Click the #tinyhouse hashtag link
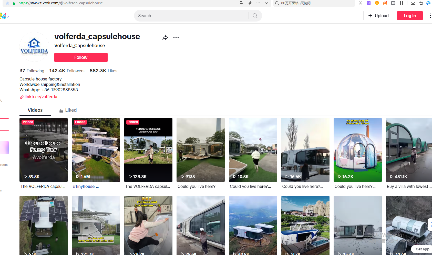This screenshot has width=432, height=255. coord(84,187)
